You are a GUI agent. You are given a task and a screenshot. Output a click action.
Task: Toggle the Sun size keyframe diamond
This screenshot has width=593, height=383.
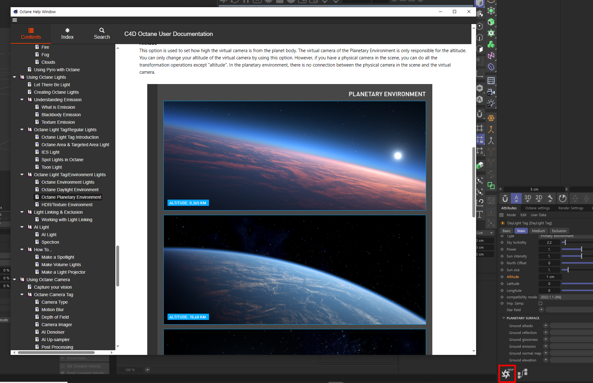pos(502,270)
